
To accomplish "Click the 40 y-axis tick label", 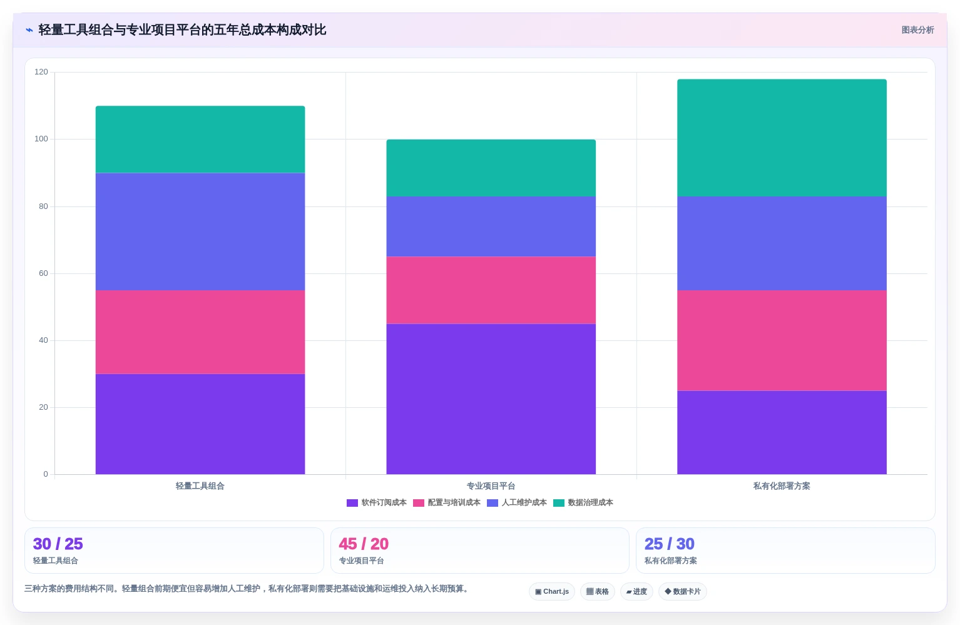I will (x=43, y=340).
